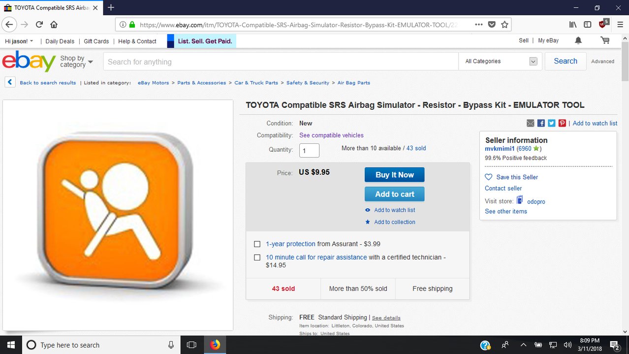This screenshot has width=629, height=354.
Task: Reload the current page
Action: 39,24
